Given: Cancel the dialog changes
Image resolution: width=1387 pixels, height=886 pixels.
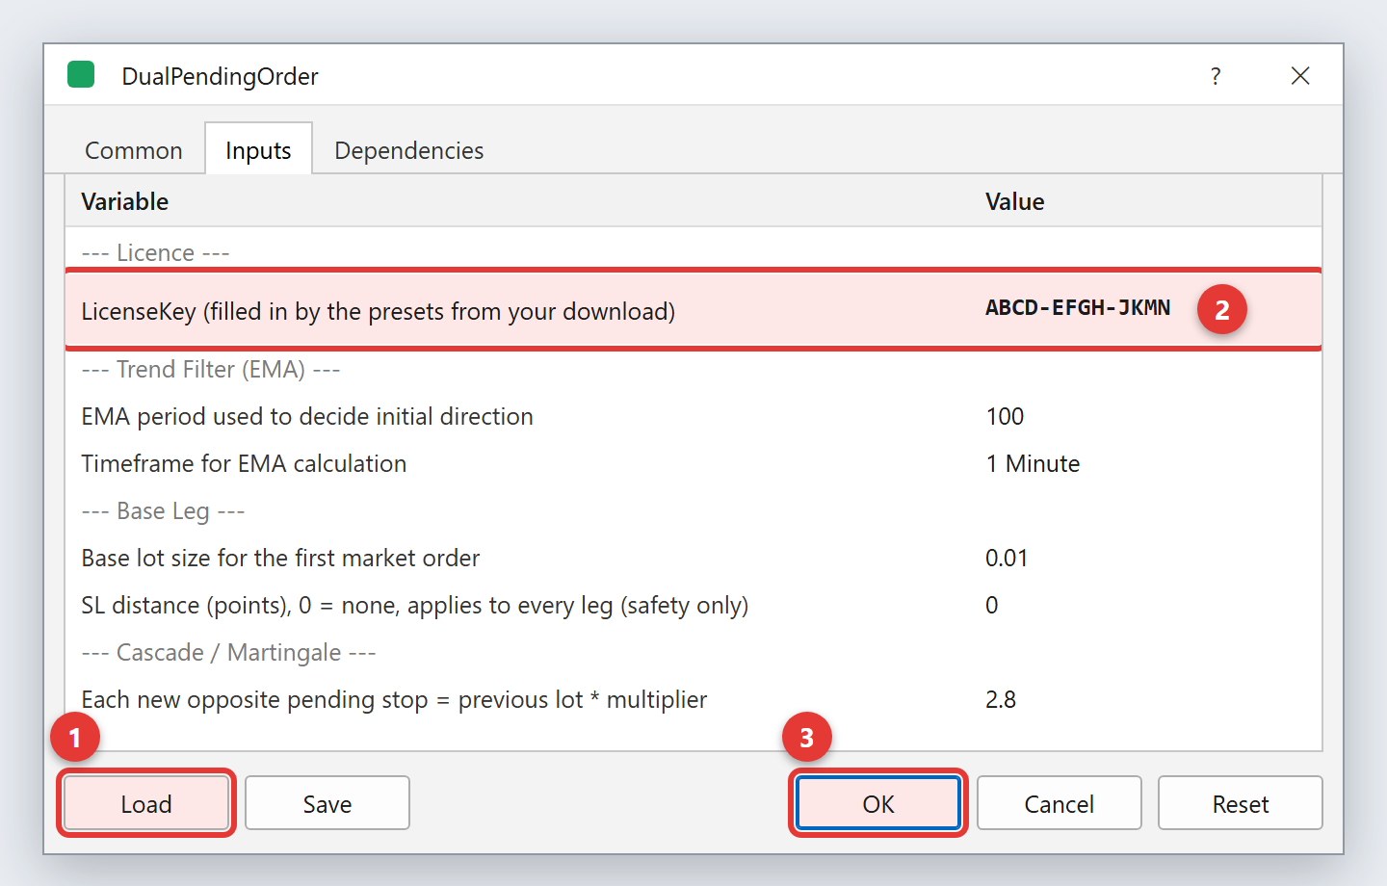Looking at the screenshot, I should click(x=1060, y=803).
